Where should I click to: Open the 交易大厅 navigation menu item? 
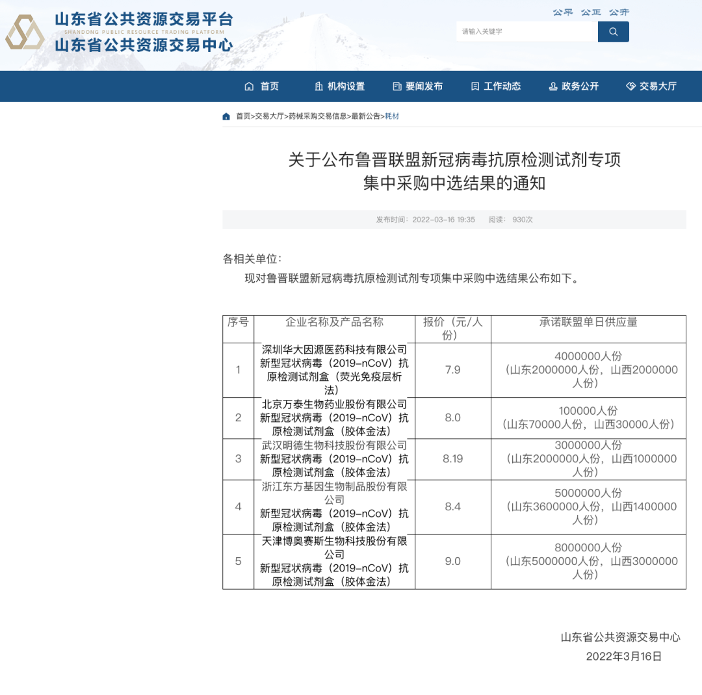[x=651, y=86]
